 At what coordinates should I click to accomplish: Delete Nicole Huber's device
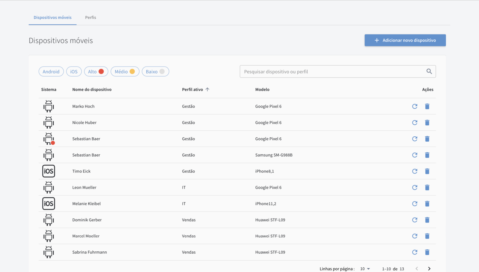coord(427,123)
